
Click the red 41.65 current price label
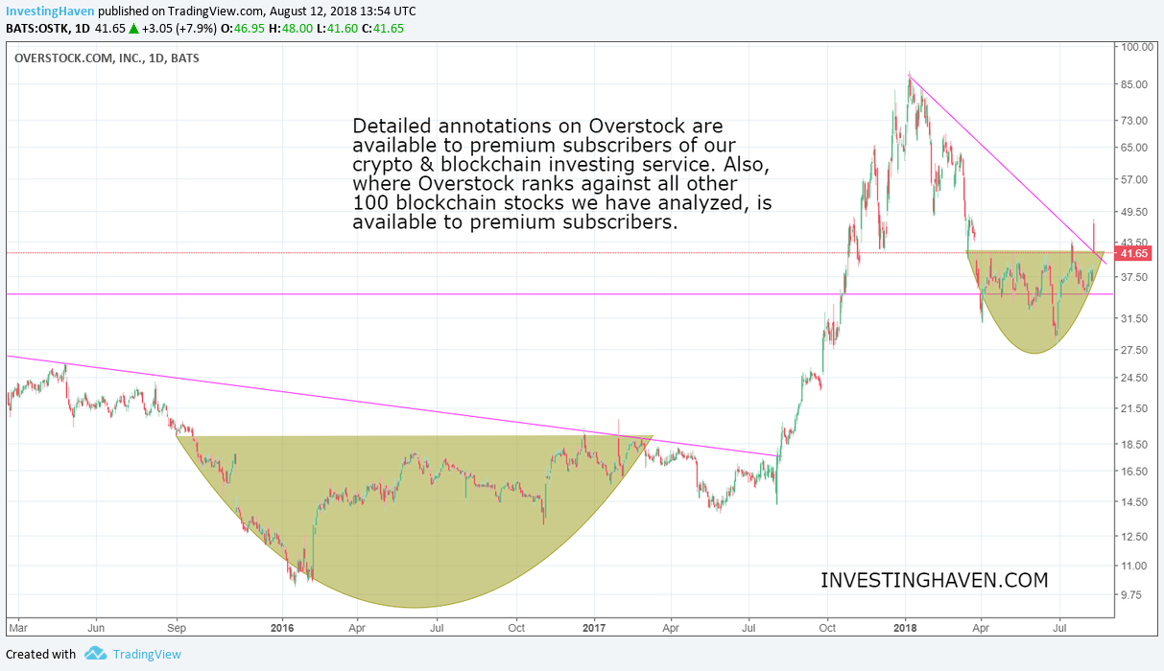[1134, 253]
